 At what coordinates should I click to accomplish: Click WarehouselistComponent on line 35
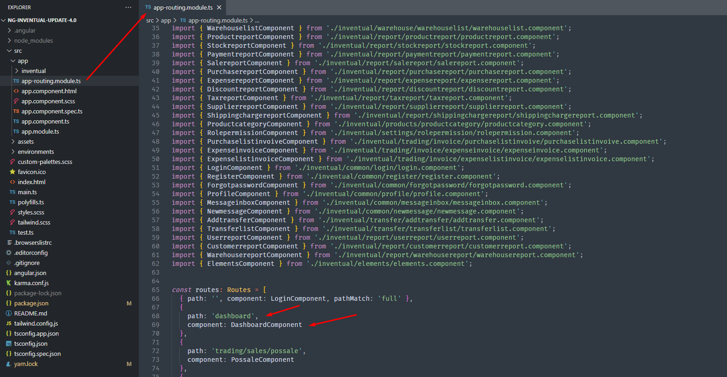[250, 28]
